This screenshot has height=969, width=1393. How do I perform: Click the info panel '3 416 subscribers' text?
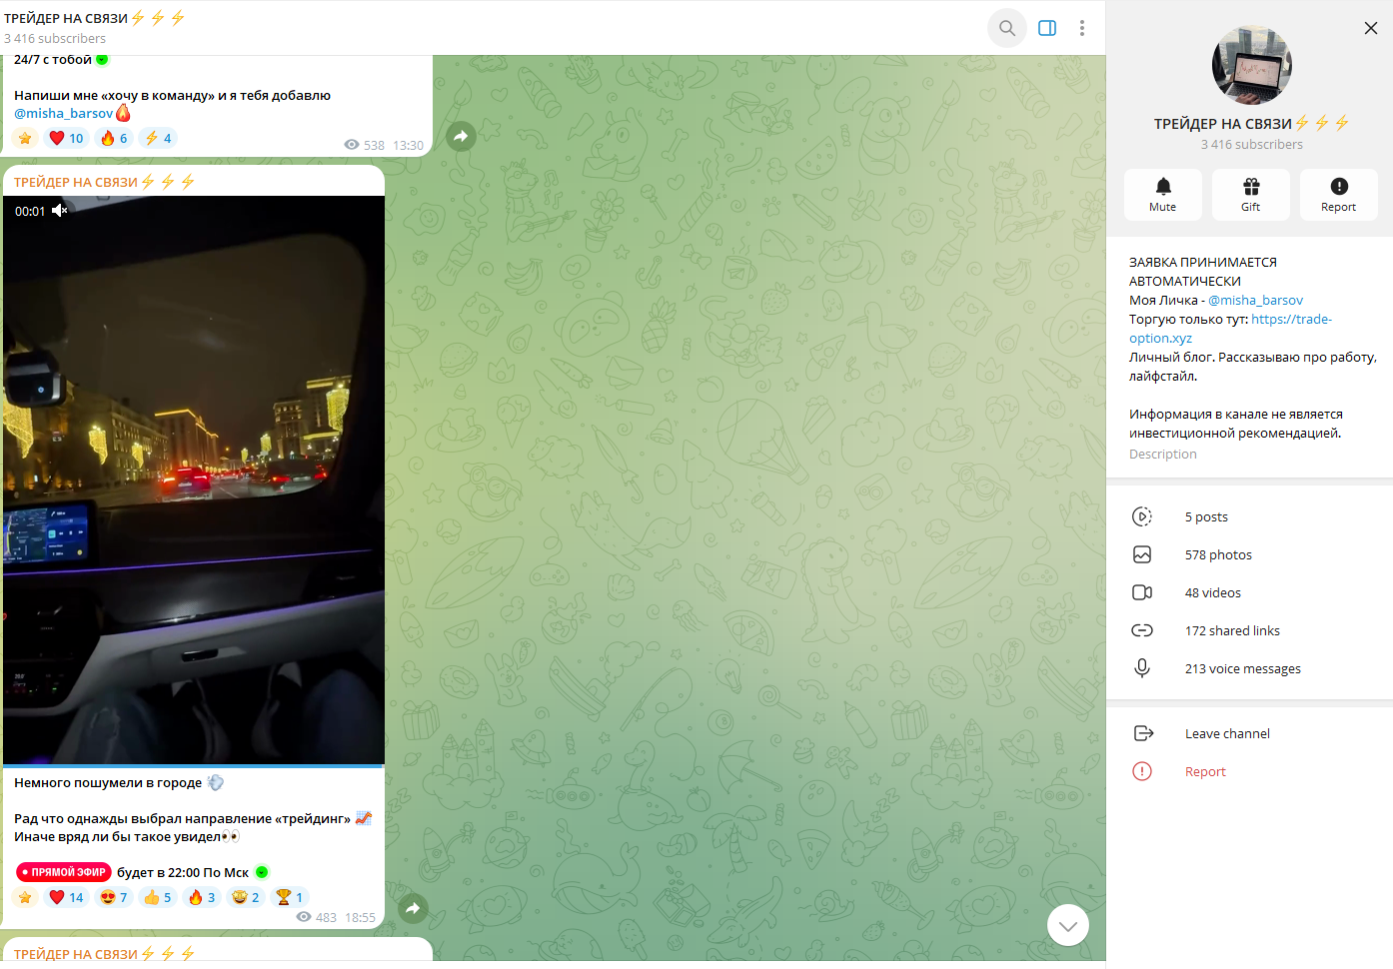click(1252, 144)
